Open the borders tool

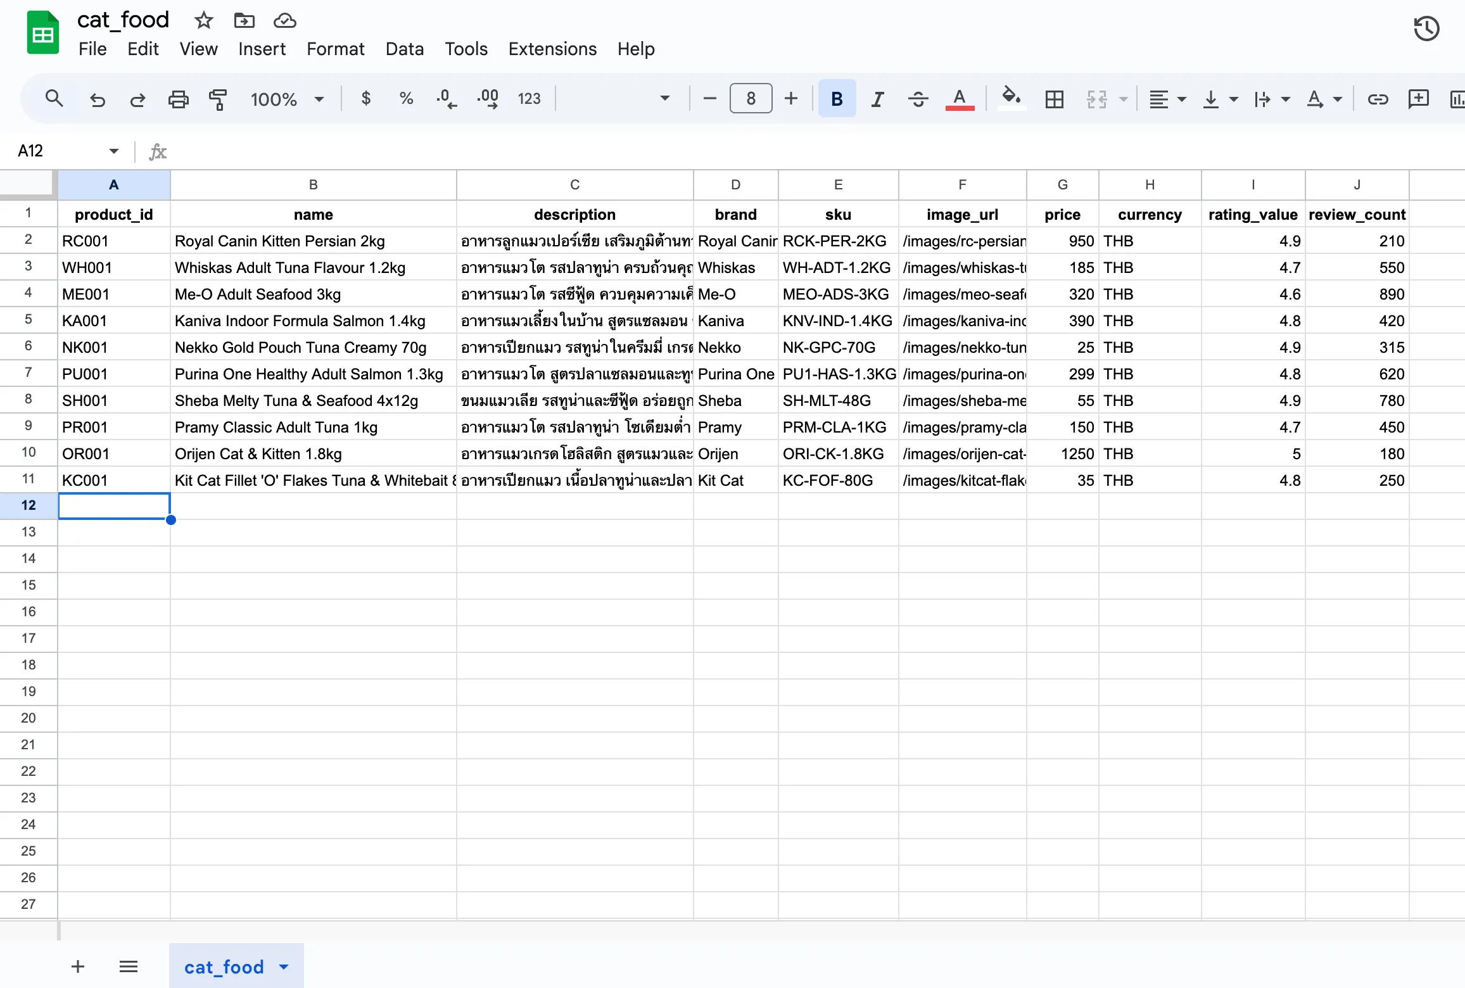coord(1054,99)
